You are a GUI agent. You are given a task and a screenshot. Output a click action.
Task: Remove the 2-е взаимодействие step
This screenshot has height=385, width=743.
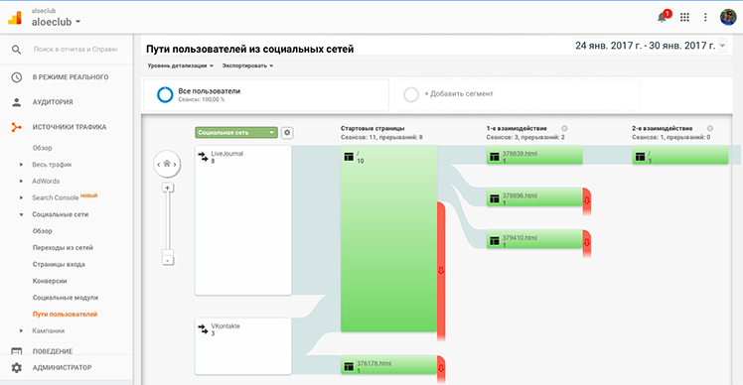(710, 128)
